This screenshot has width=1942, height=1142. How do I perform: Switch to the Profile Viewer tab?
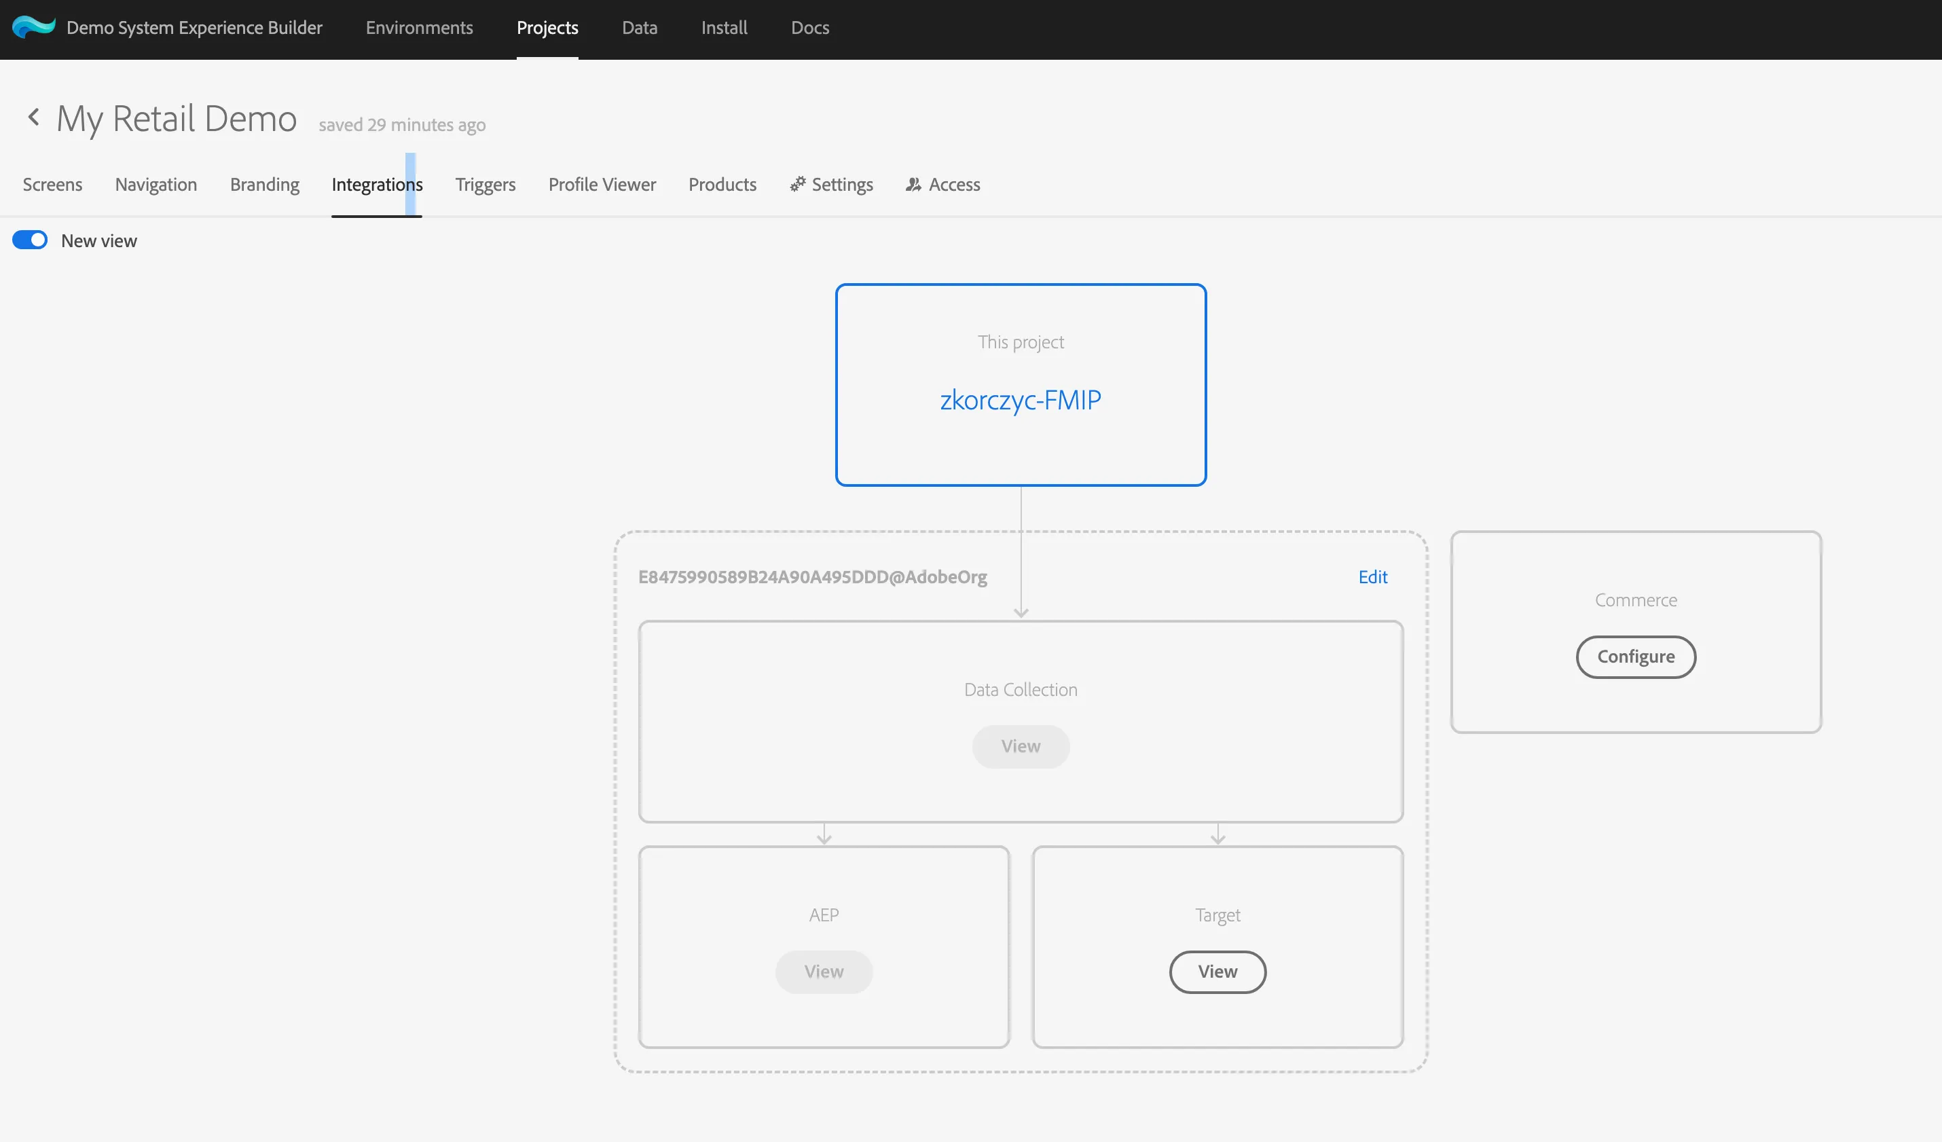pos(602,184)
